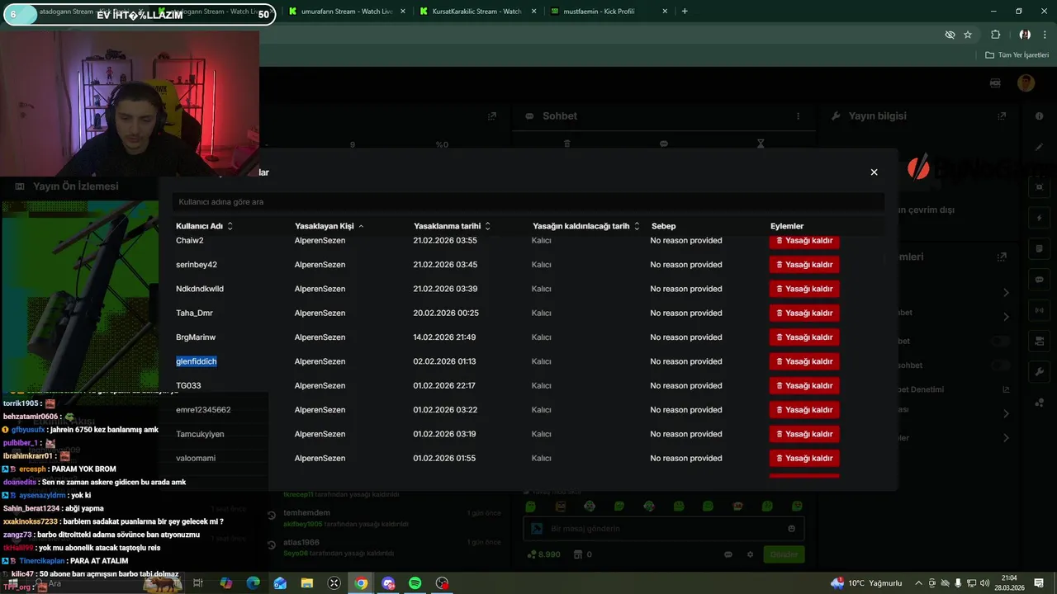1057x594 pixels.
Task: Remove ban for serinbey42
Action: (804, 265)
